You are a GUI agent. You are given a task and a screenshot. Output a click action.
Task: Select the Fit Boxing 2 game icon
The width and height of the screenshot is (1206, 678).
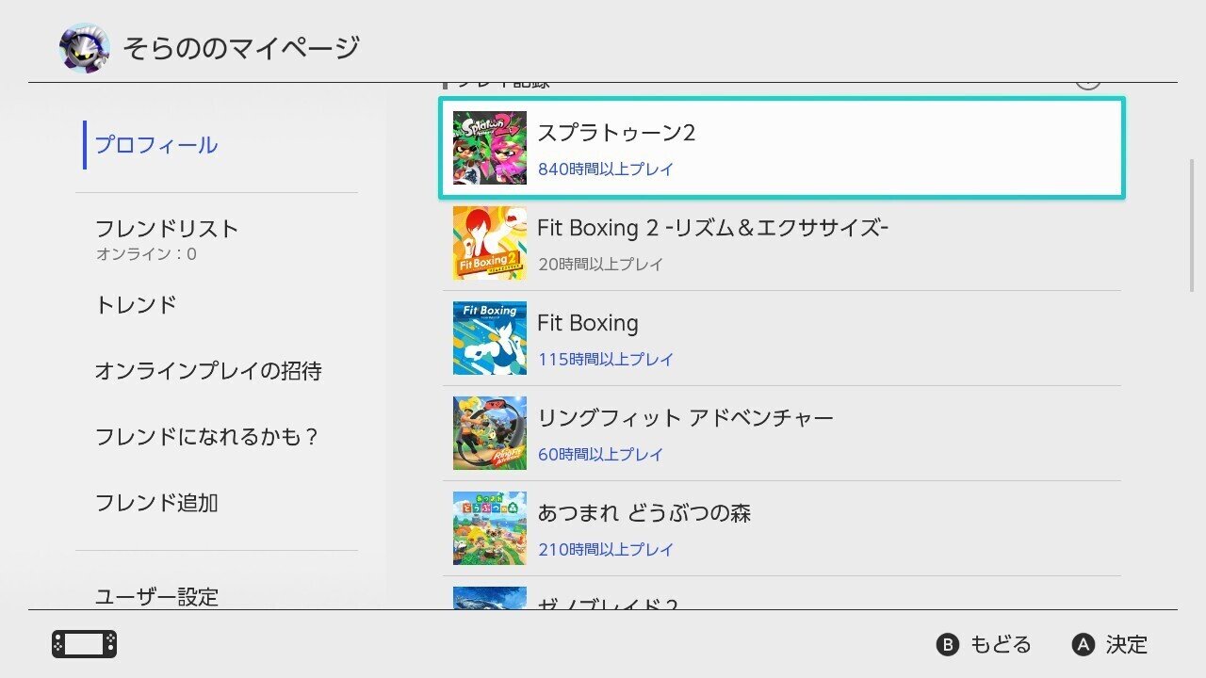click(489, 243)
